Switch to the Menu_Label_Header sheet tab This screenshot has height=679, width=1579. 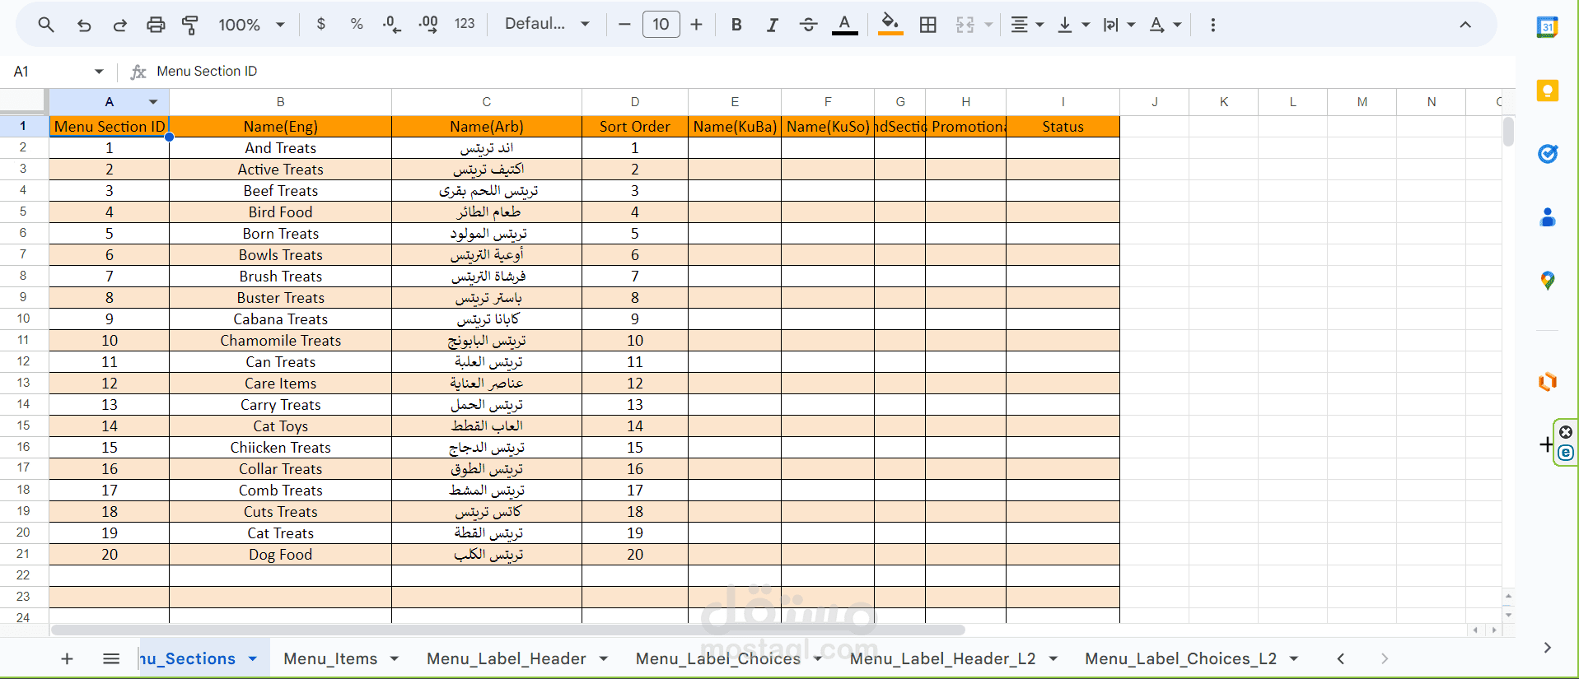[507, 658]
